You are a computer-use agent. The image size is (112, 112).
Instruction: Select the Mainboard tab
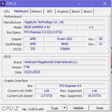(21, 11)
